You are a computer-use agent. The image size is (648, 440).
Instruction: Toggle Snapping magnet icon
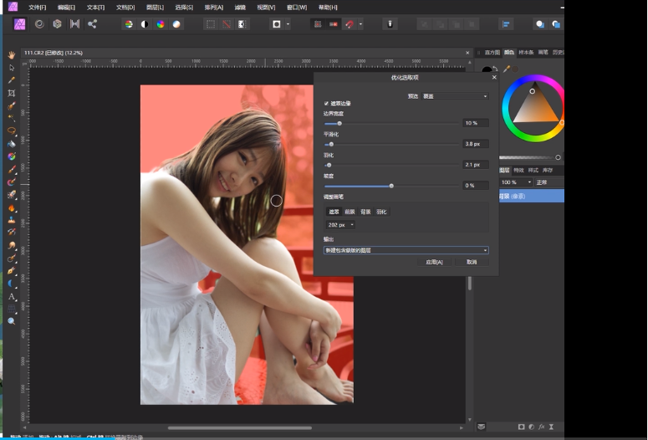[x=350, y=24]
